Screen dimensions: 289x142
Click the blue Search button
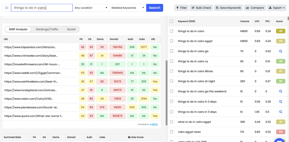155,8
